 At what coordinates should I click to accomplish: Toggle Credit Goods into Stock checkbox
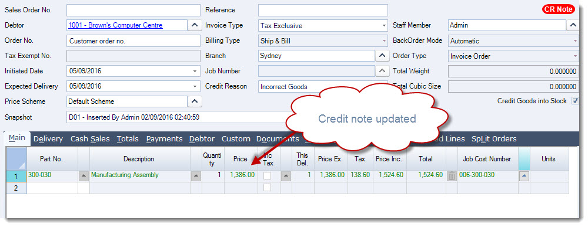(575, 101)
